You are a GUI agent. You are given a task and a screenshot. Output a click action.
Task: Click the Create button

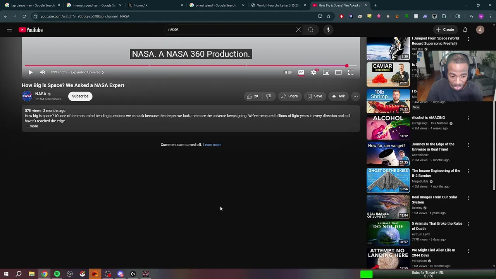[x=445, y=29]
